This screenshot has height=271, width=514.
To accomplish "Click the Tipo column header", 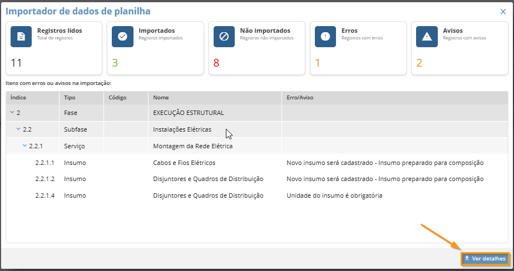I will click(70, 98).
